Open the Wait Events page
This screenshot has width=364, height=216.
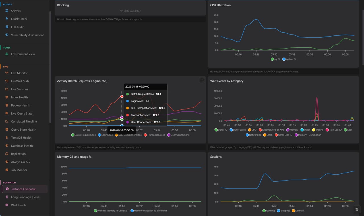18,205
